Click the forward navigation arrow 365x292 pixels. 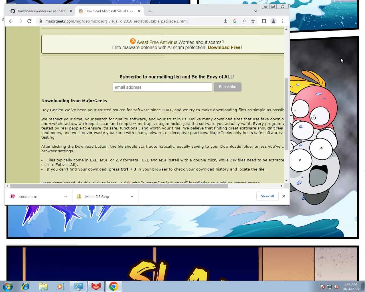20,21
